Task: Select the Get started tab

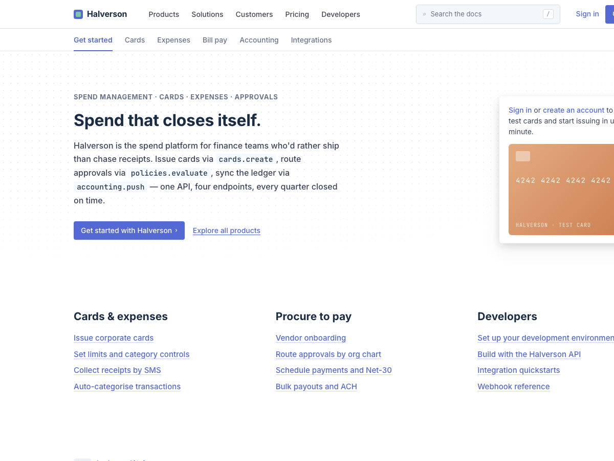Action: [x=93, y=40]
